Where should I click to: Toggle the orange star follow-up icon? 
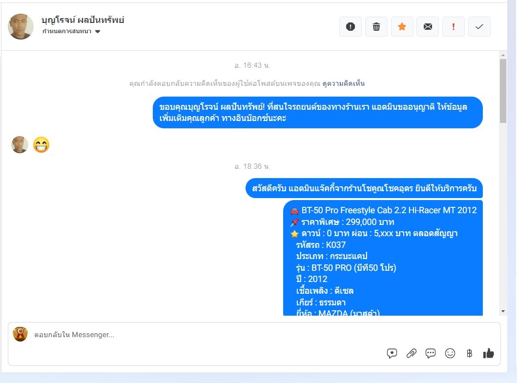coord(402,27)
